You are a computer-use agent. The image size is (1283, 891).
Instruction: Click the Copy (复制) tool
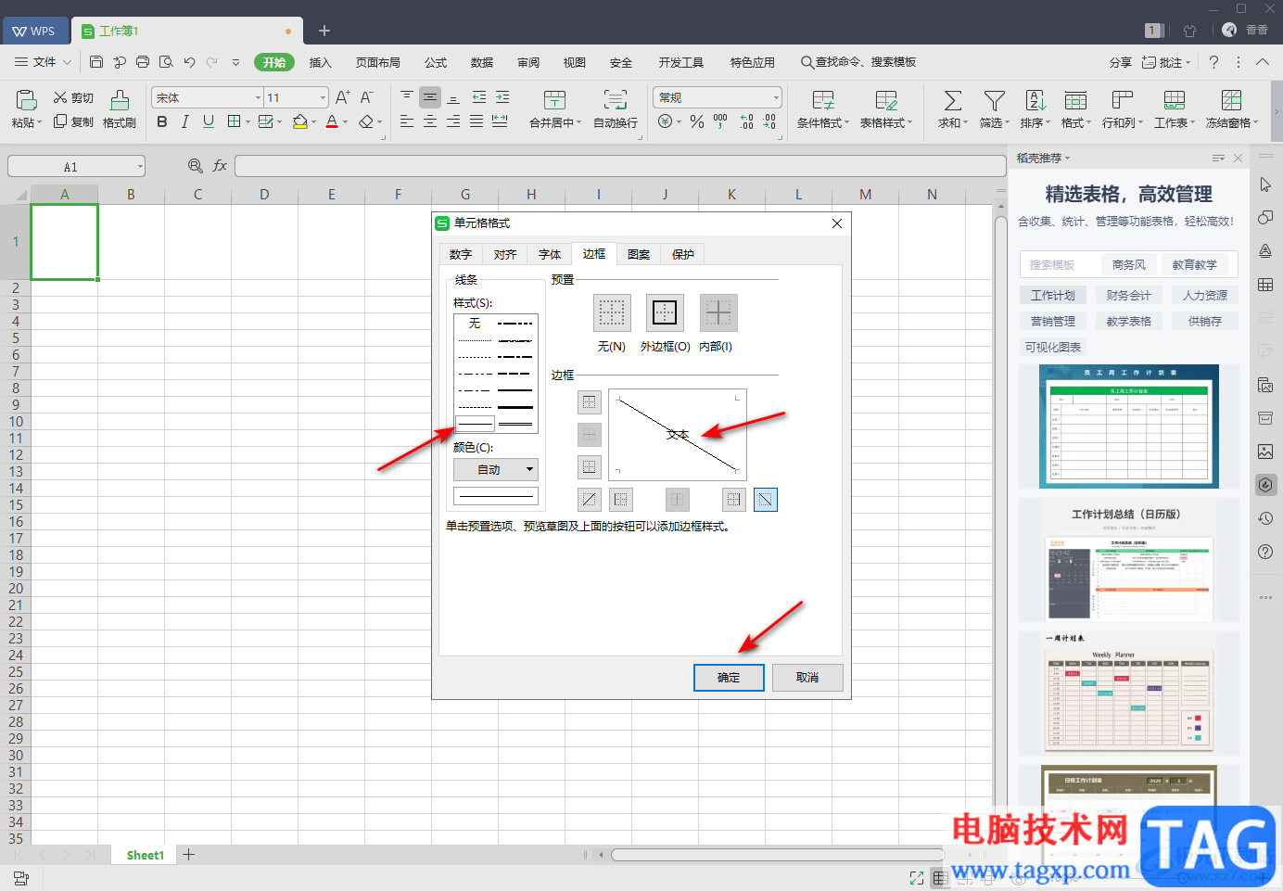73,121
